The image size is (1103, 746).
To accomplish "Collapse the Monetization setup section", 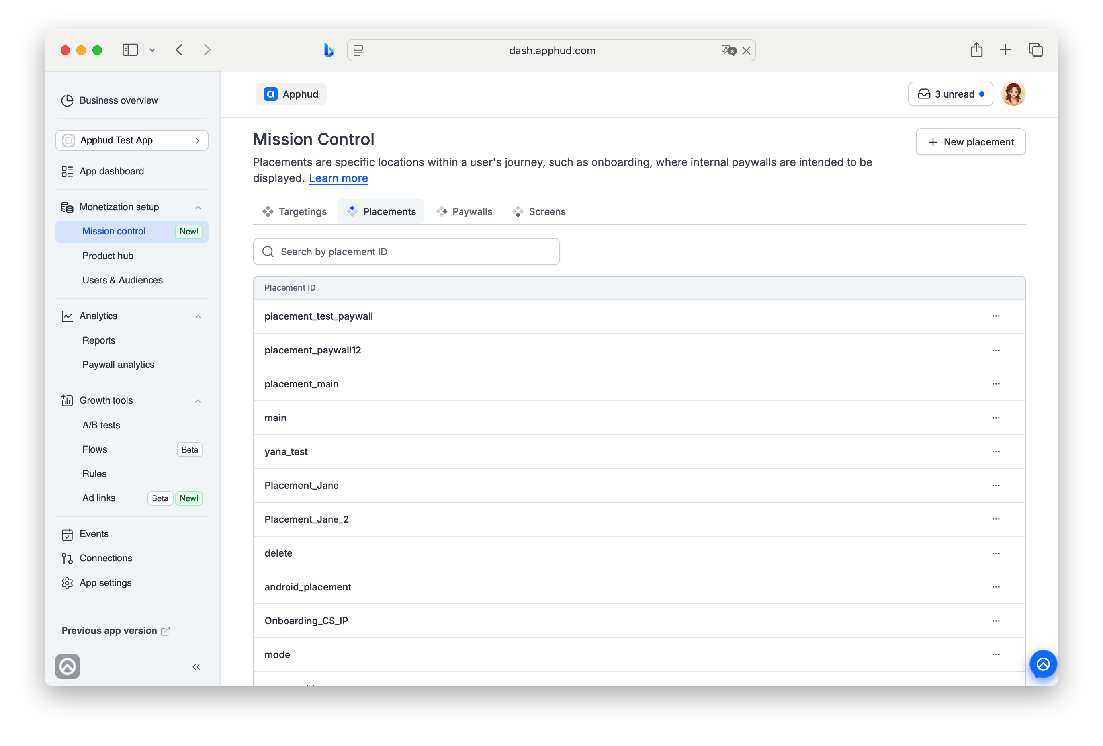I will (198, 207).
